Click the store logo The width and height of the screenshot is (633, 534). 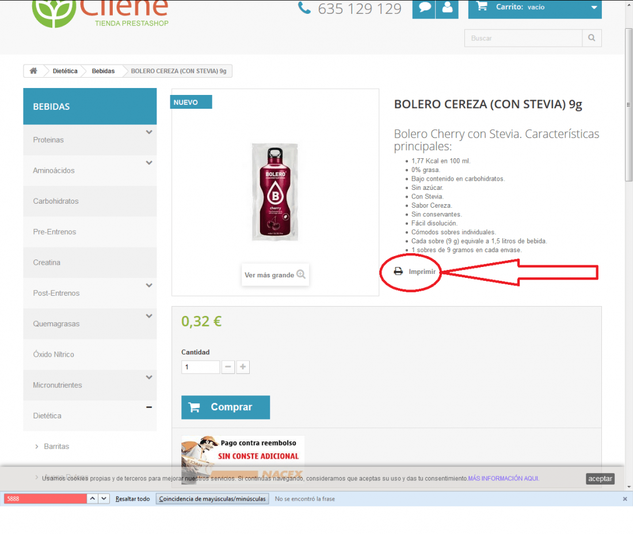click(x=100, y=13)
